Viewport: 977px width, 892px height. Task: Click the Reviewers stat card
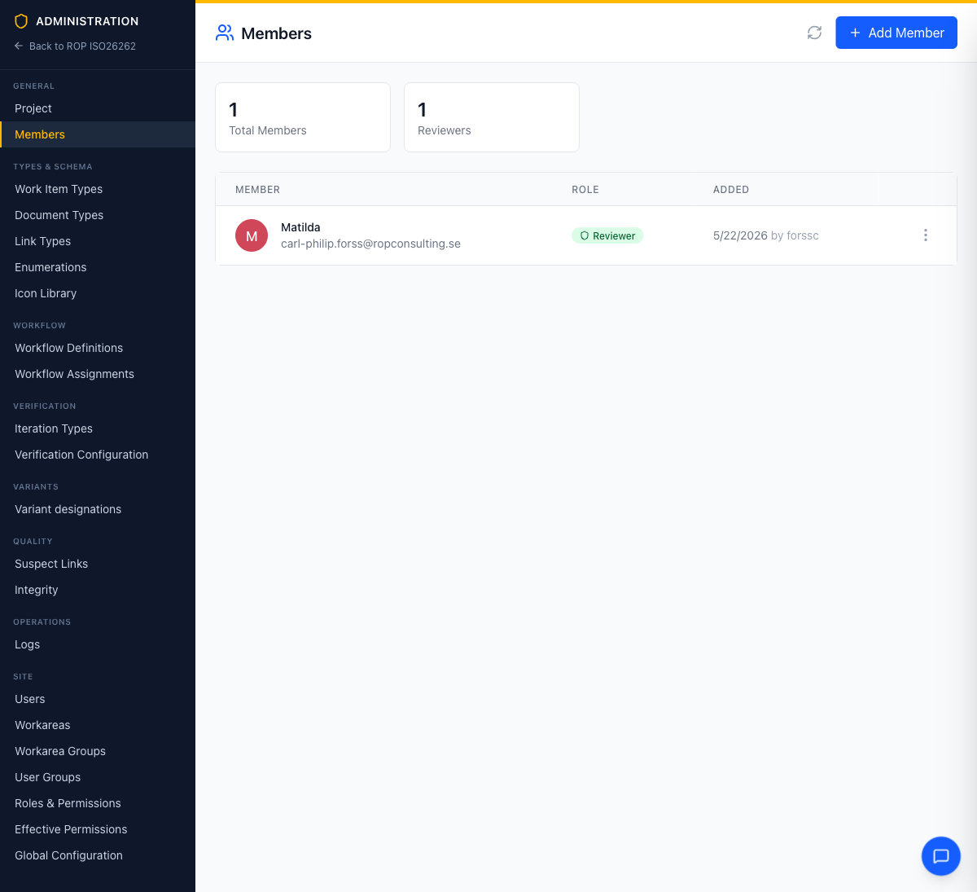tap(492, 117)
